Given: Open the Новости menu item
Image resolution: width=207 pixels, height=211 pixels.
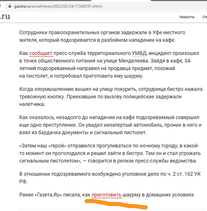Looking at the screenshot, I should 187,17.
